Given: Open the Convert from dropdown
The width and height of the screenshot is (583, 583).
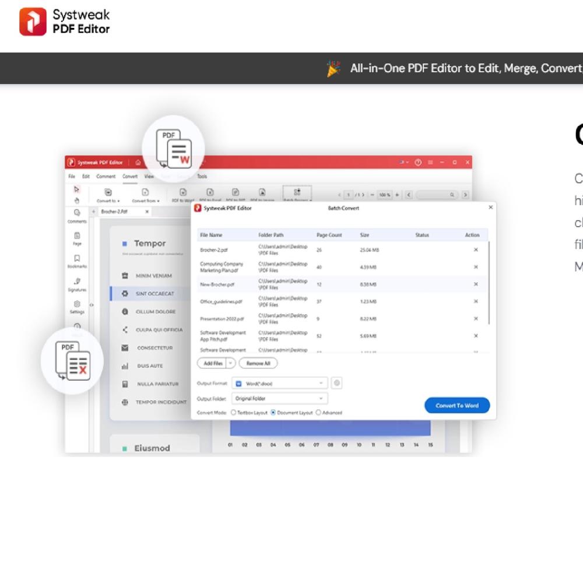Looking at the screenshot, I should (x=145, y=195).
